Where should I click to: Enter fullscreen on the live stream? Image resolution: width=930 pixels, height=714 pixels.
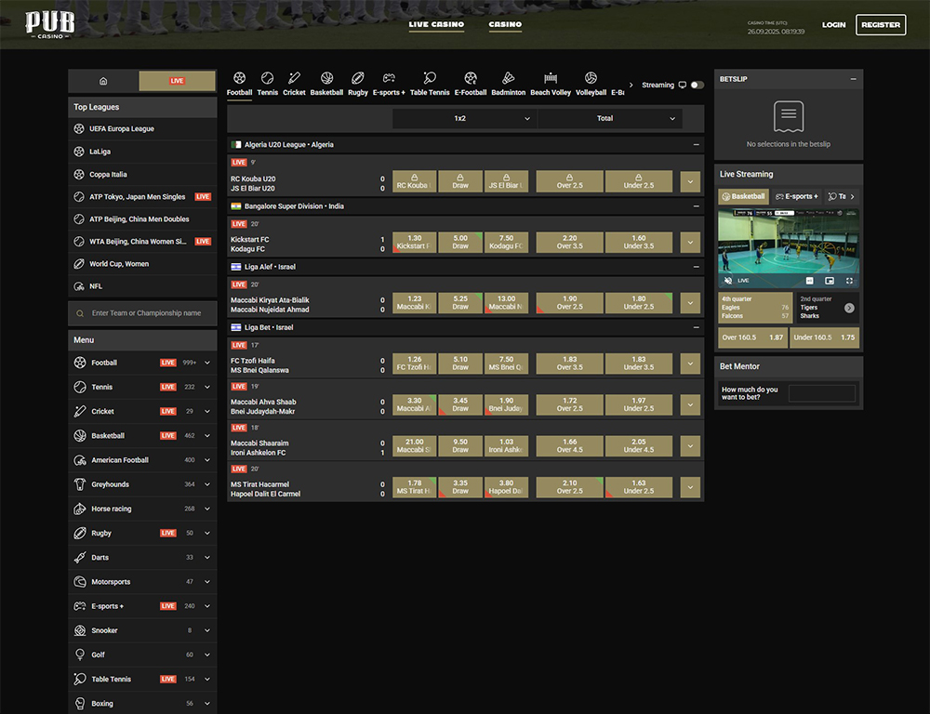tap(849, 280)
